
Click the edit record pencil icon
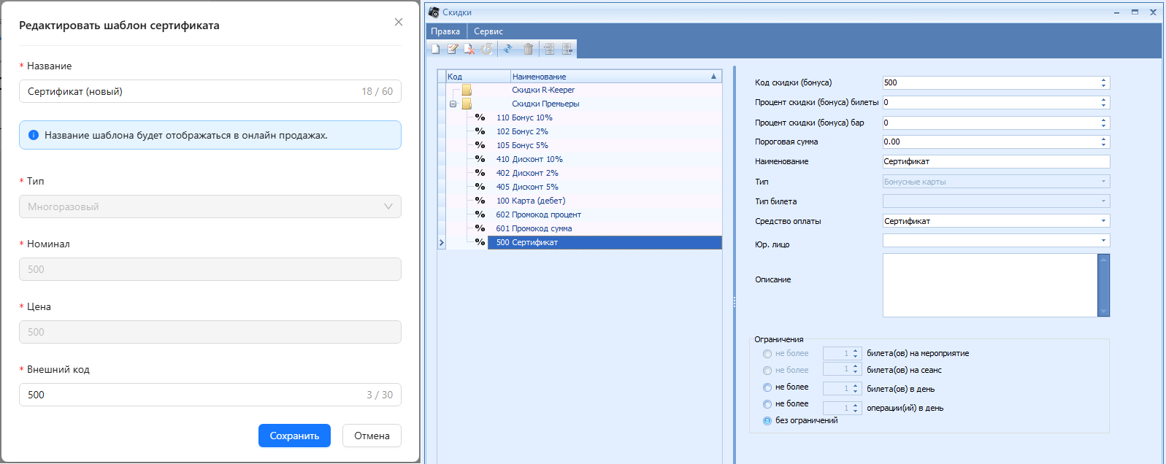coord(453,50)
